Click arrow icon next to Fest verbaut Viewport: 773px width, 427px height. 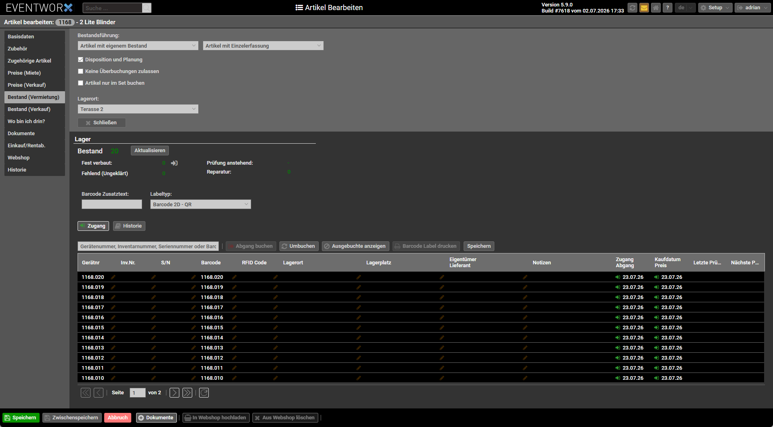tap(174, 163)
